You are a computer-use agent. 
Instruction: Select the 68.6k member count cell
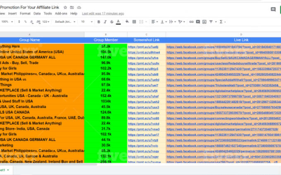pyautogui.click(x=106, y=79)
